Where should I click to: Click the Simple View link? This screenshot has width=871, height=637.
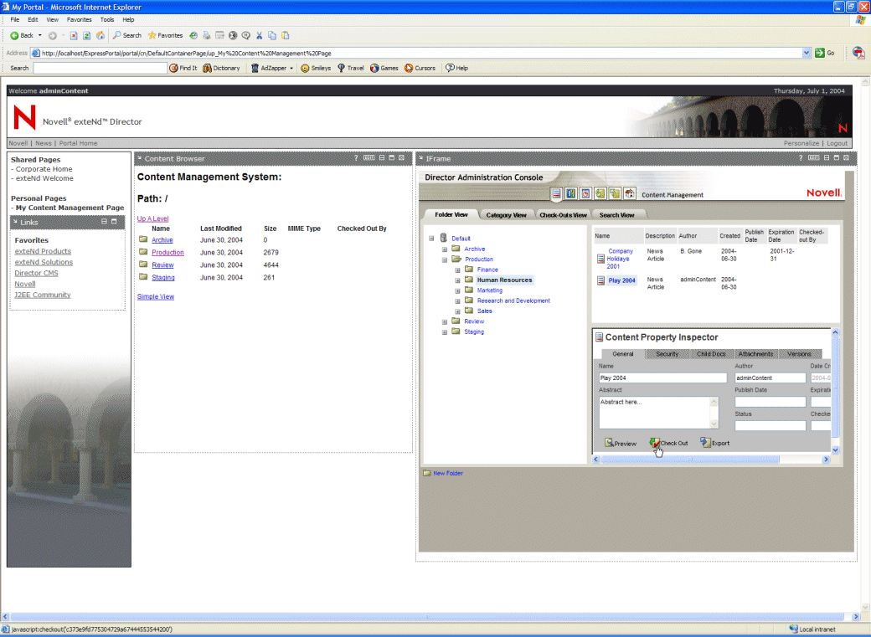[x=156, y=296]
